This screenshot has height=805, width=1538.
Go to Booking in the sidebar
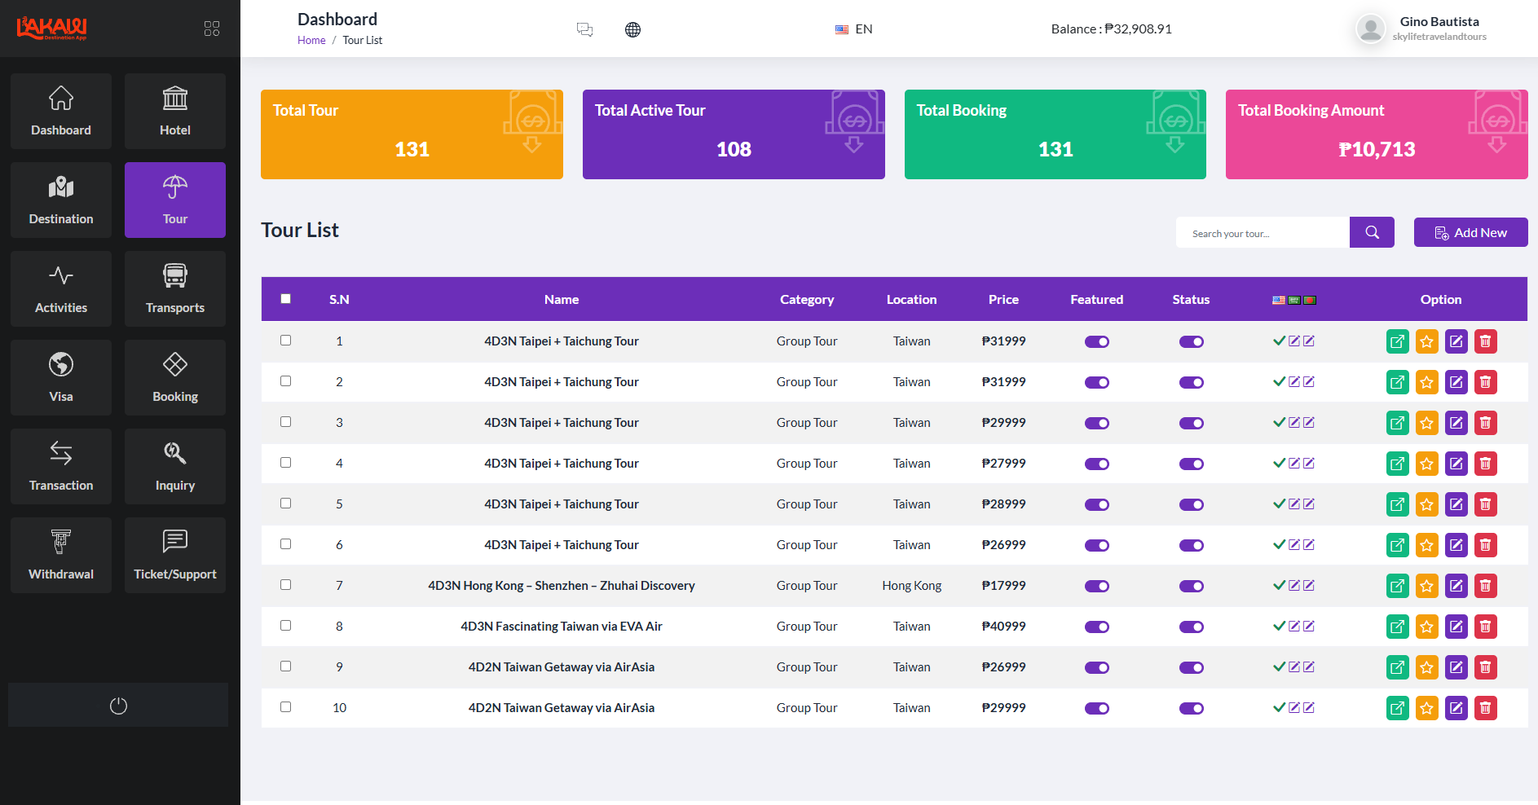[x=175, y=377]
